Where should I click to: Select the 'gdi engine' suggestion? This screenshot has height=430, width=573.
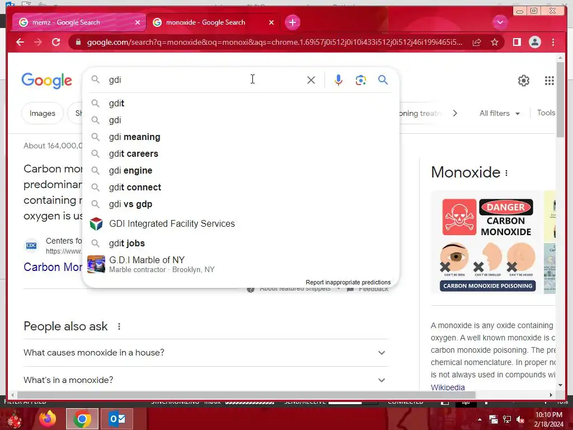pos(241,171)
